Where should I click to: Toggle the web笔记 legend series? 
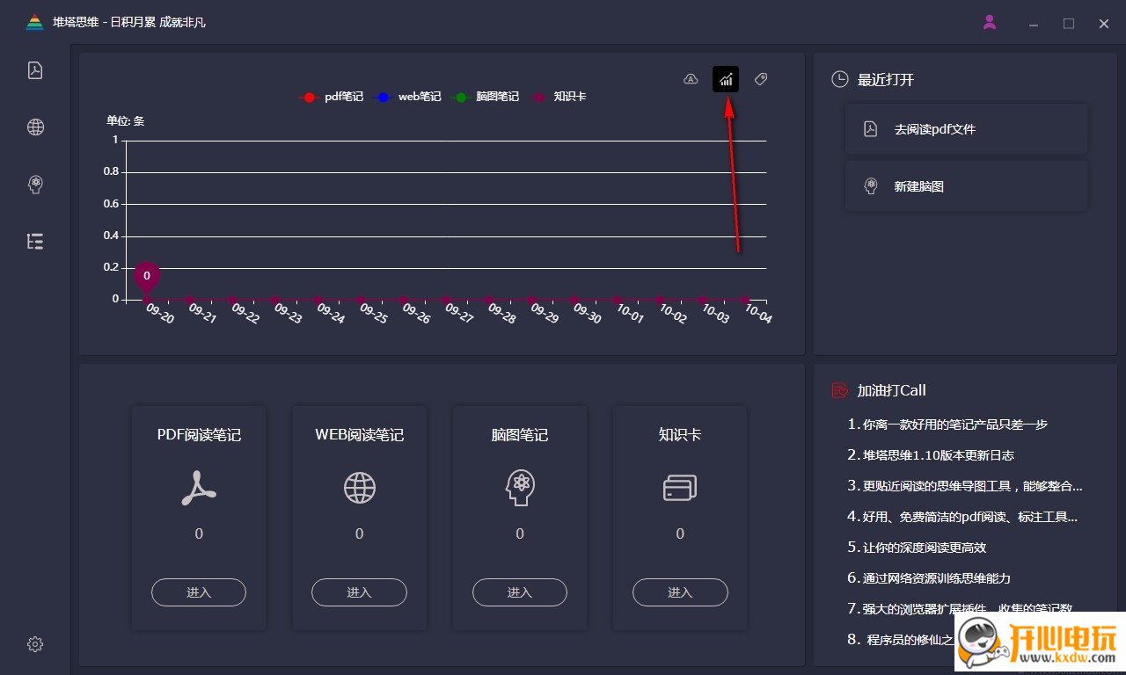pos(407,97)
